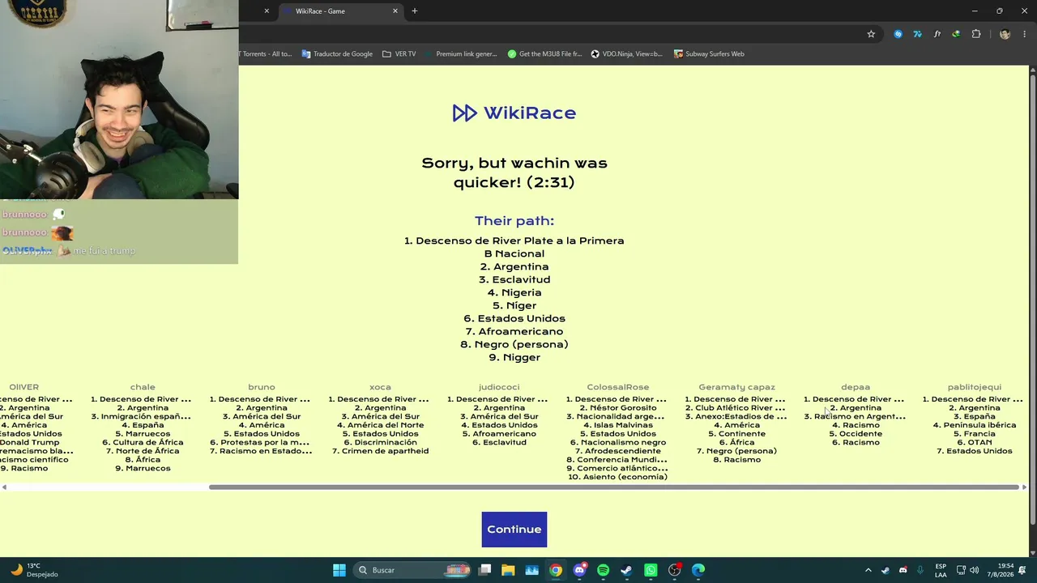The image size is (1037, 583).
Task: Open the notifications bell icon
Action: [1022, 570]
